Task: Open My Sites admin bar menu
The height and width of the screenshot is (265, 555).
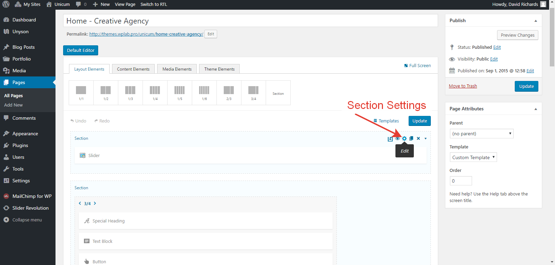Action: tap(27, 4)
